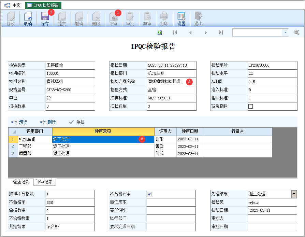The height and width of the screenshot is (237, 305).
Task: Click the 机加车间 cell in review grid
Action: tap(35, 139)
